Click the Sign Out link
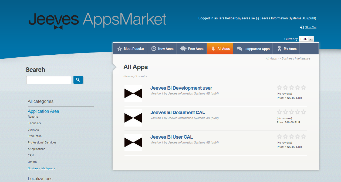 [x=311, y=27]
